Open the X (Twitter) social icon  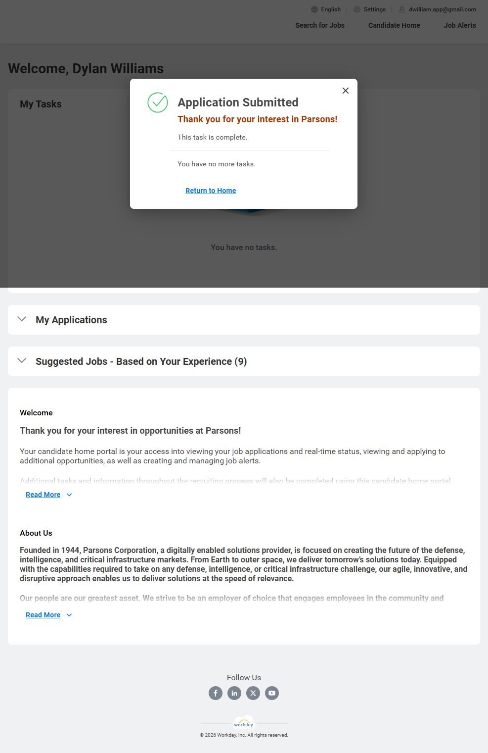coord(253,693)
